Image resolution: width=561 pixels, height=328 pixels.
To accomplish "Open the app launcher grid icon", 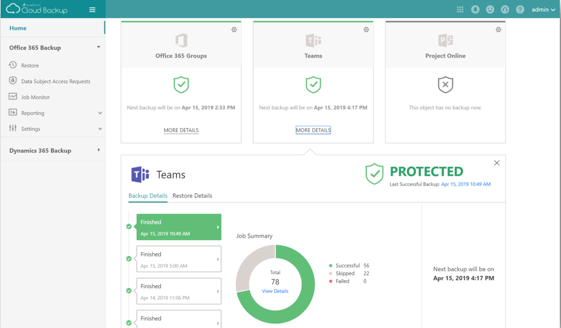I will click(x=460, y=10).
